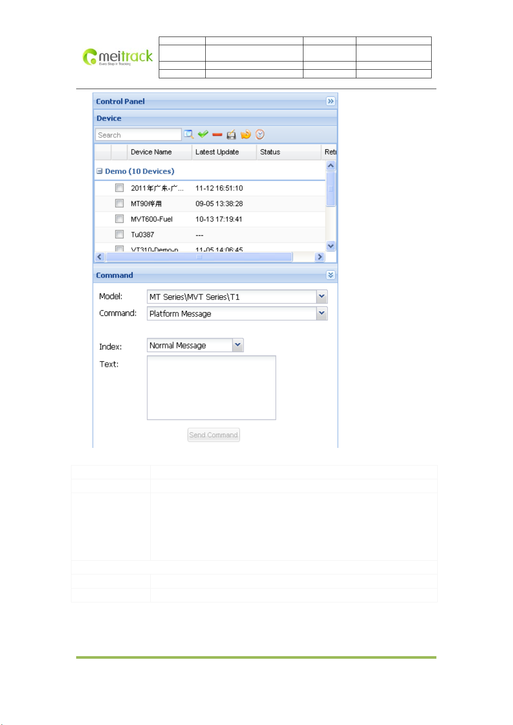The width and height of the screenshot is (513, 725).
Task: Expand the Index dropdown showing Normal Message
Action: [238, 345]
